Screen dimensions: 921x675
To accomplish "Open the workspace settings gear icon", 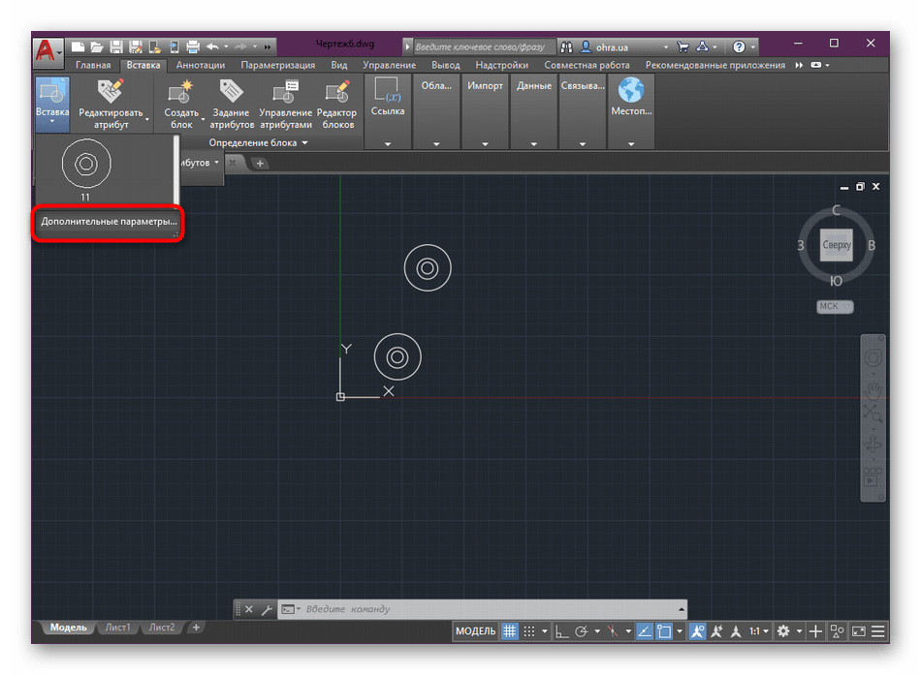I will click(x=783, y=631).
